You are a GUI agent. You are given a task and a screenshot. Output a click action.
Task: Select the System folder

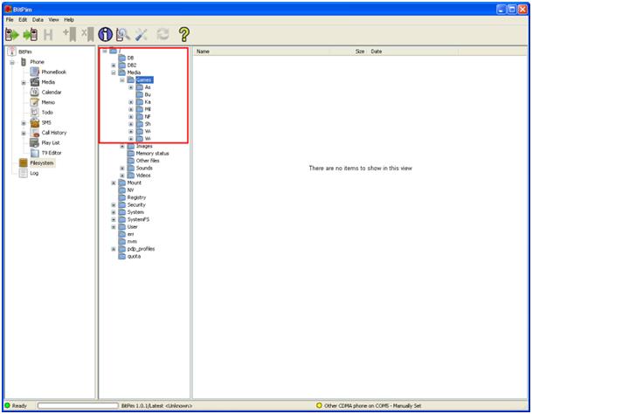click(135, 212)
